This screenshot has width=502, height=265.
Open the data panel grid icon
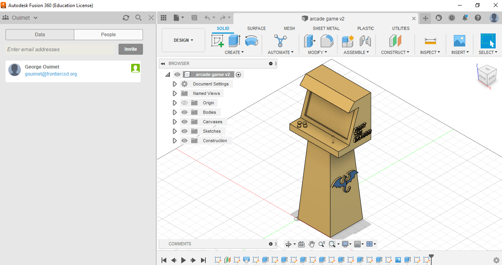164,18
